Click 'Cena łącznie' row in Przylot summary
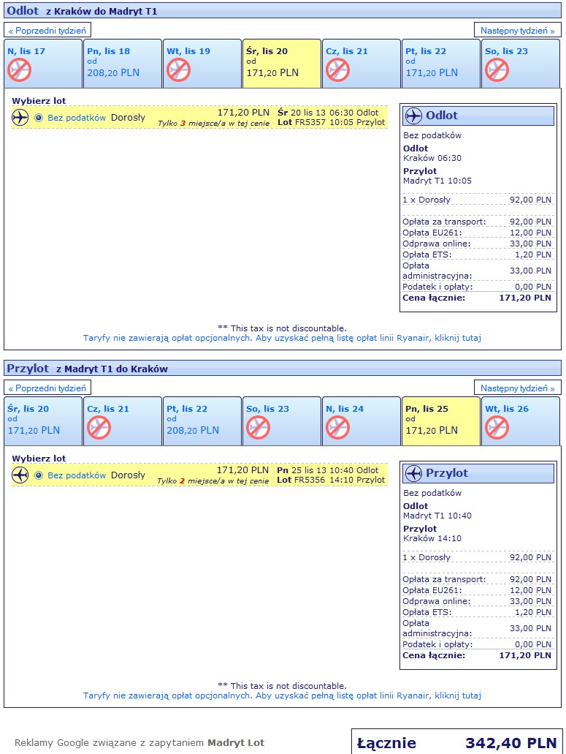Viewport: 566px width, 754px height. tap(477, 656)
